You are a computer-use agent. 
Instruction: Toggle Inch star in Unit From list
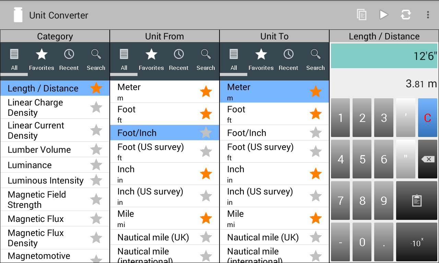(206, 174)
